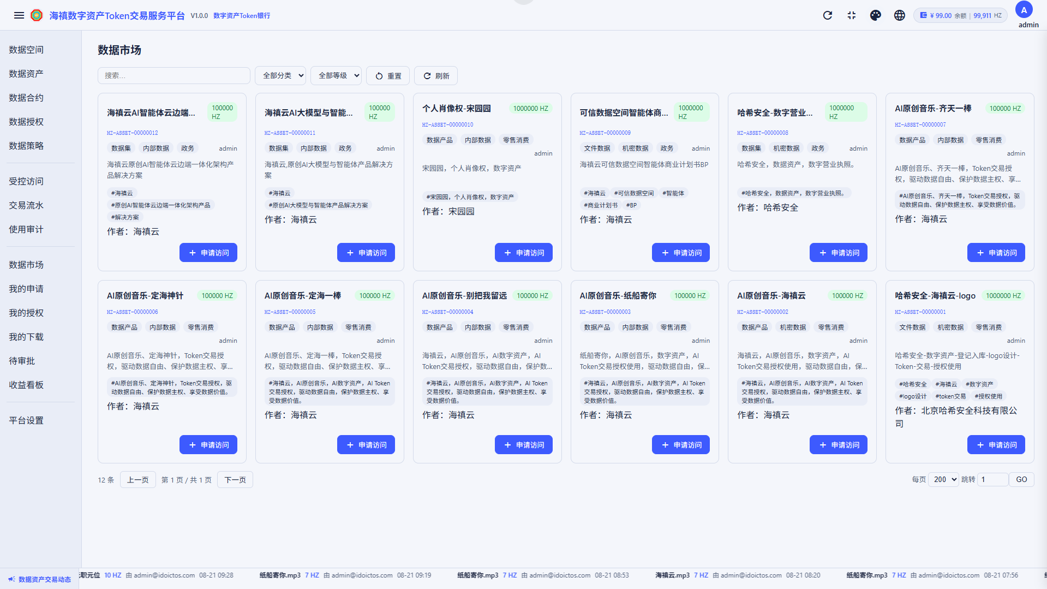The image size is (1047, 589).
Task: Open 数据合约 in the sidebar
Action: 26,98
